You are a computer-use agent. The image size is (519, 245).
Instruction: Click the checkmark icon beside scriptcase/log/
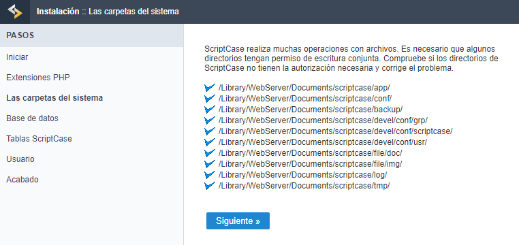click(210, 175)
